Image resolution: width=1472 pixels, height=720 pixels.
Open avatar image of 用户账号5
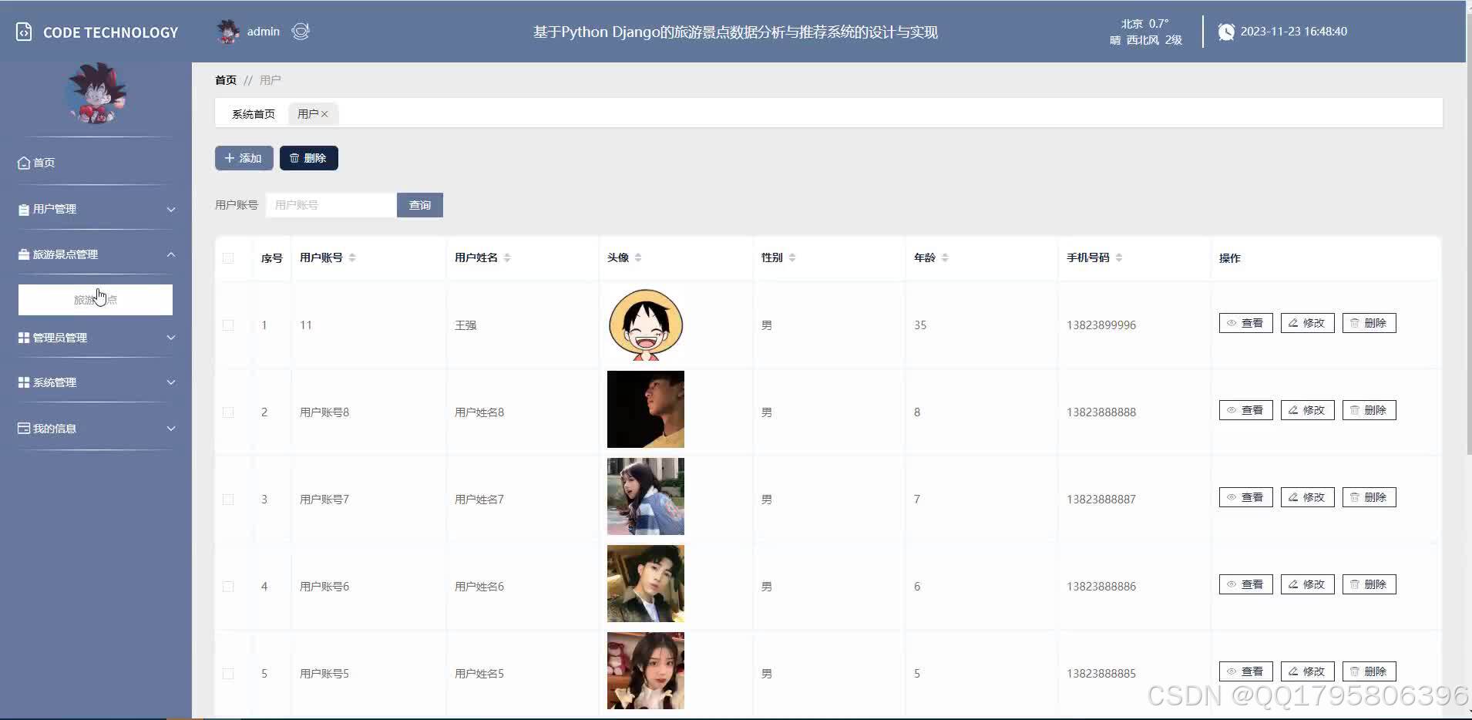click(646, 671)
